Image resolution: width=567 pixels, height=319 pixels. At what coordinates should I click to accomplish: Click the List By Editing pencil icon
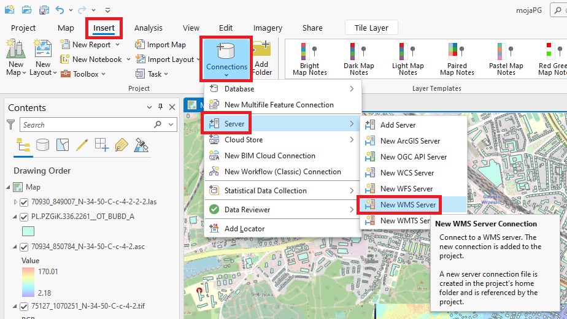click(x=82, y=145)
